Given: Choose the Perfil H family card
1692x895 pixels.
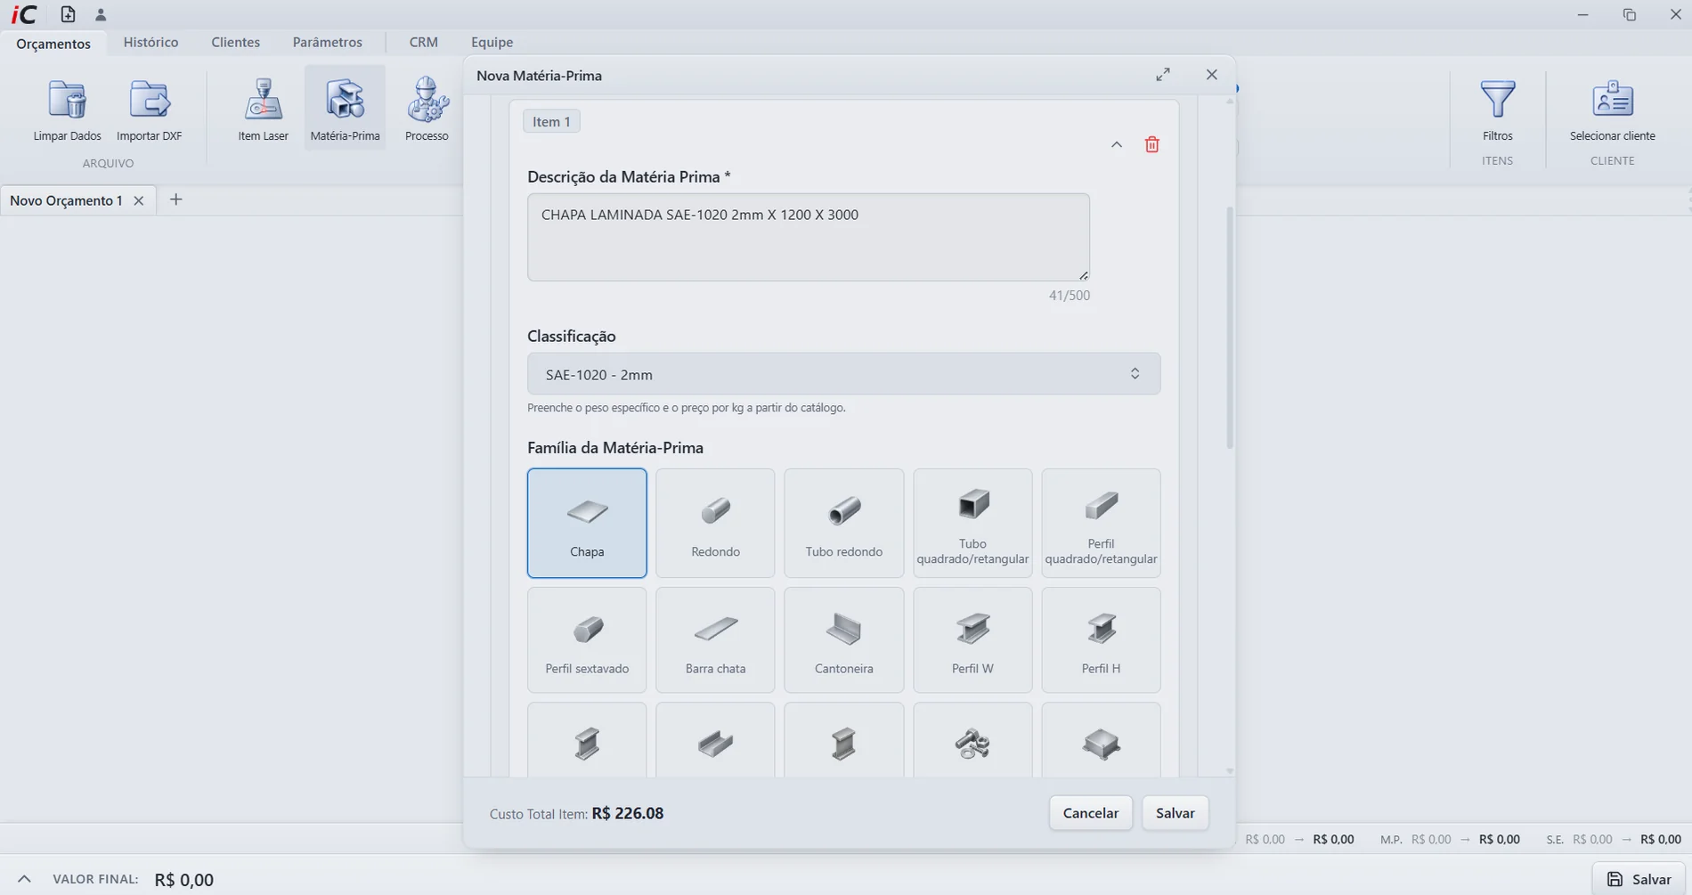Looking at the screenshot, I should (1101, 639).
